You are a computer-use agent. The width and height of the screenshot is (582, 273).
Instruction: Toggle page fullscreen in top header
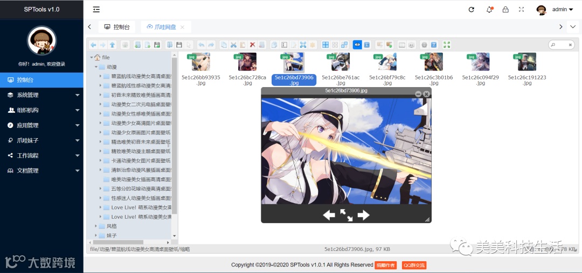(522, 10)
